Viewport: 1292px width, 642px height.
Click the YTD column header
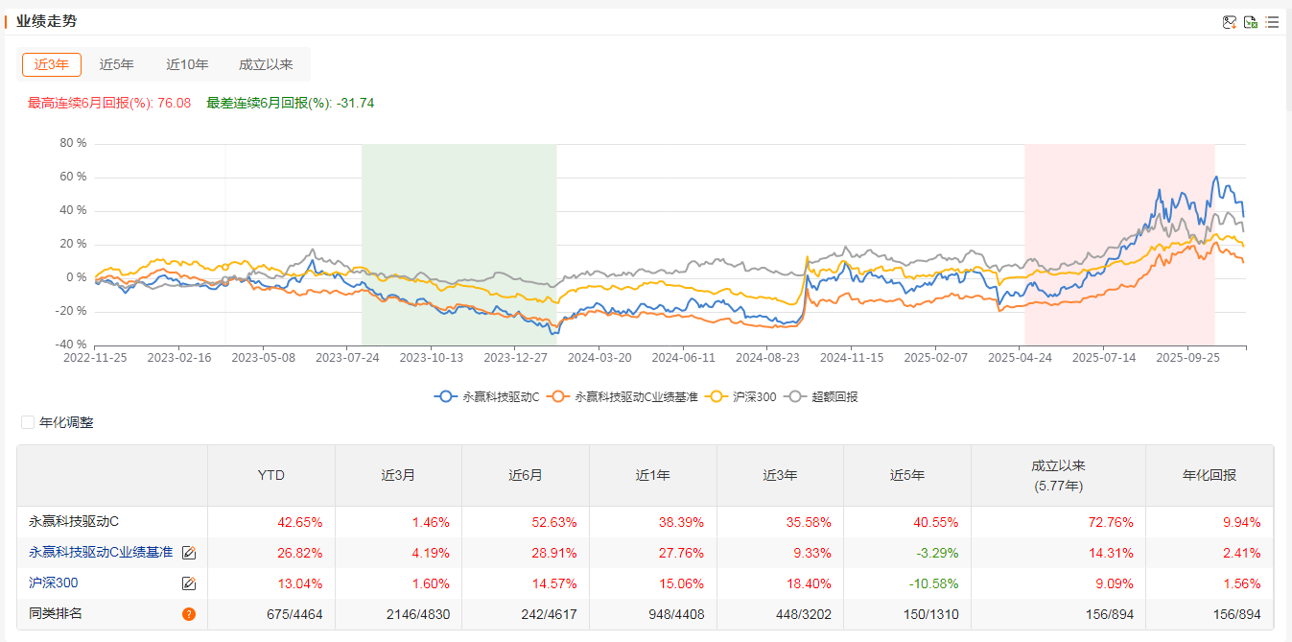(271, 475)
